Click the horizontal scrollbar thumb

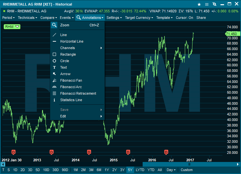189,164
